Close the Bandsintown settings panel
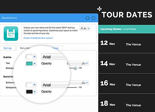Screen dimensions: 155x112 tap(93, 18)
